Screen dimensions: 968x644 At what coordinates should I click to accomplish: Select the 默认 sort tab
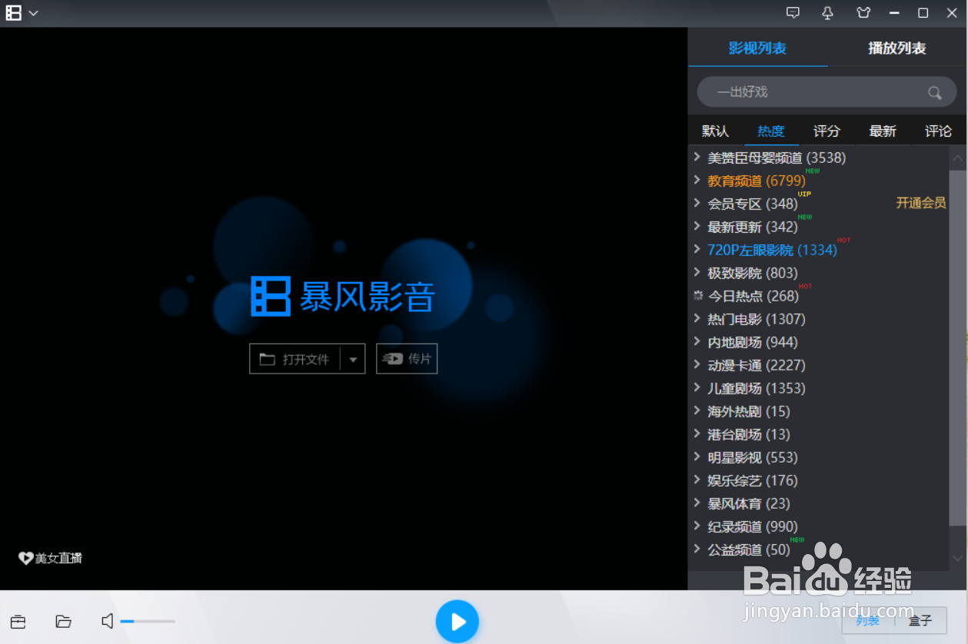[x=715, y=131]
